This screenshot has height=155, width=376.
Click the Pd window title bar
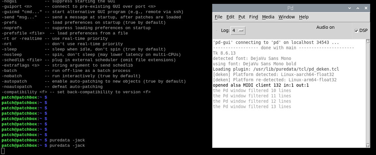coord(290,8)
